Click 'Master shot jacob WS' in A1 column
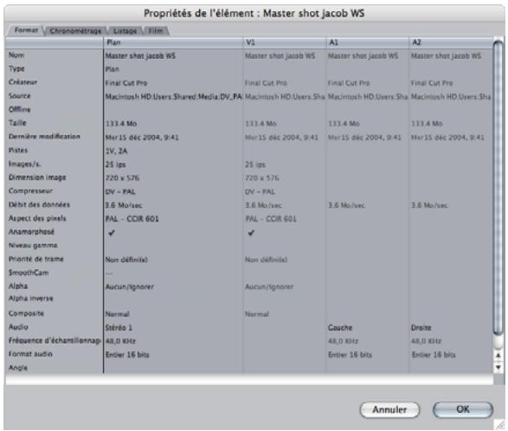Viewport: 508px width, 431px height. [x=363, y=55]
